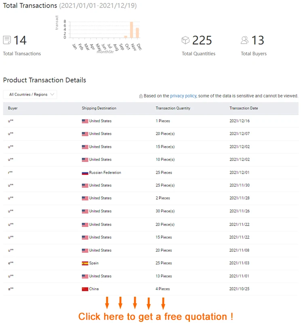Click the December bar in the chart
The height and width of the screenshot is (323, 303).
[x=137, y=33]
